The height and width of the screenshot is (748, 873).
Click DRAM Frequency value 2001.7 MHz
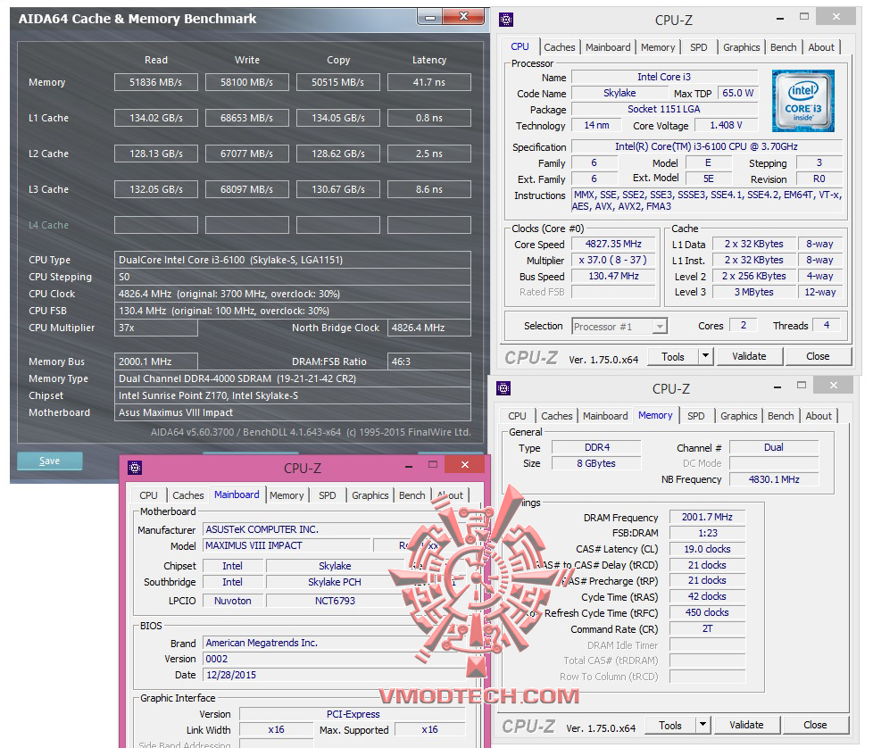pyautogui.click(x=707, y=517)
